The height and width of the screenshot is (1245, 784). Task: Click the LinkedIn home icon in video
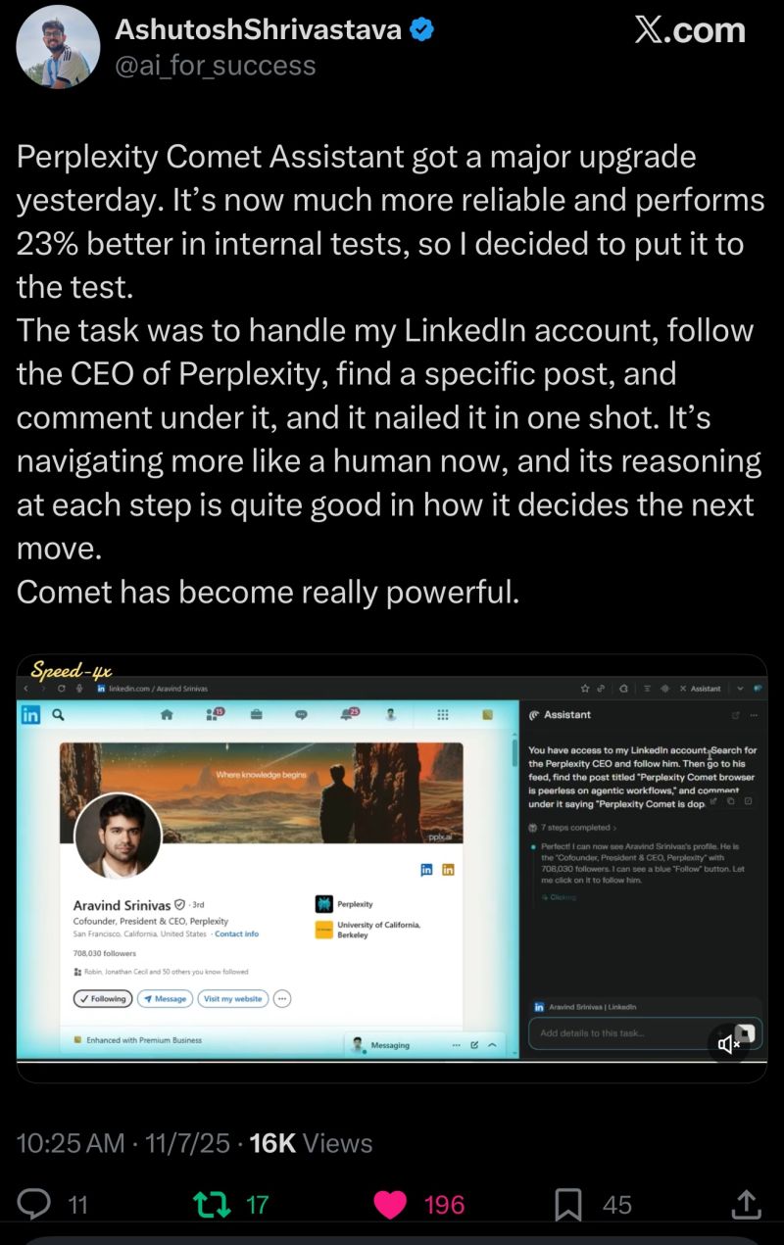click(x=167, y=715)
